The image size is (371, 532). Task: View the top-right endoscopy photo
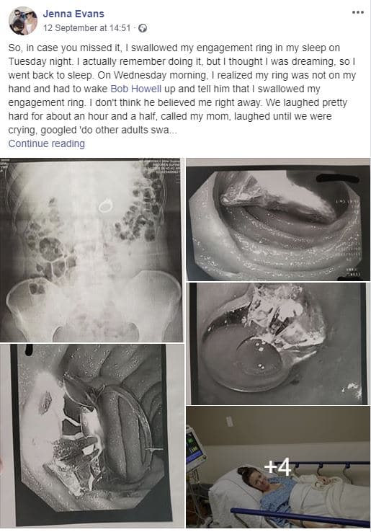278,220
